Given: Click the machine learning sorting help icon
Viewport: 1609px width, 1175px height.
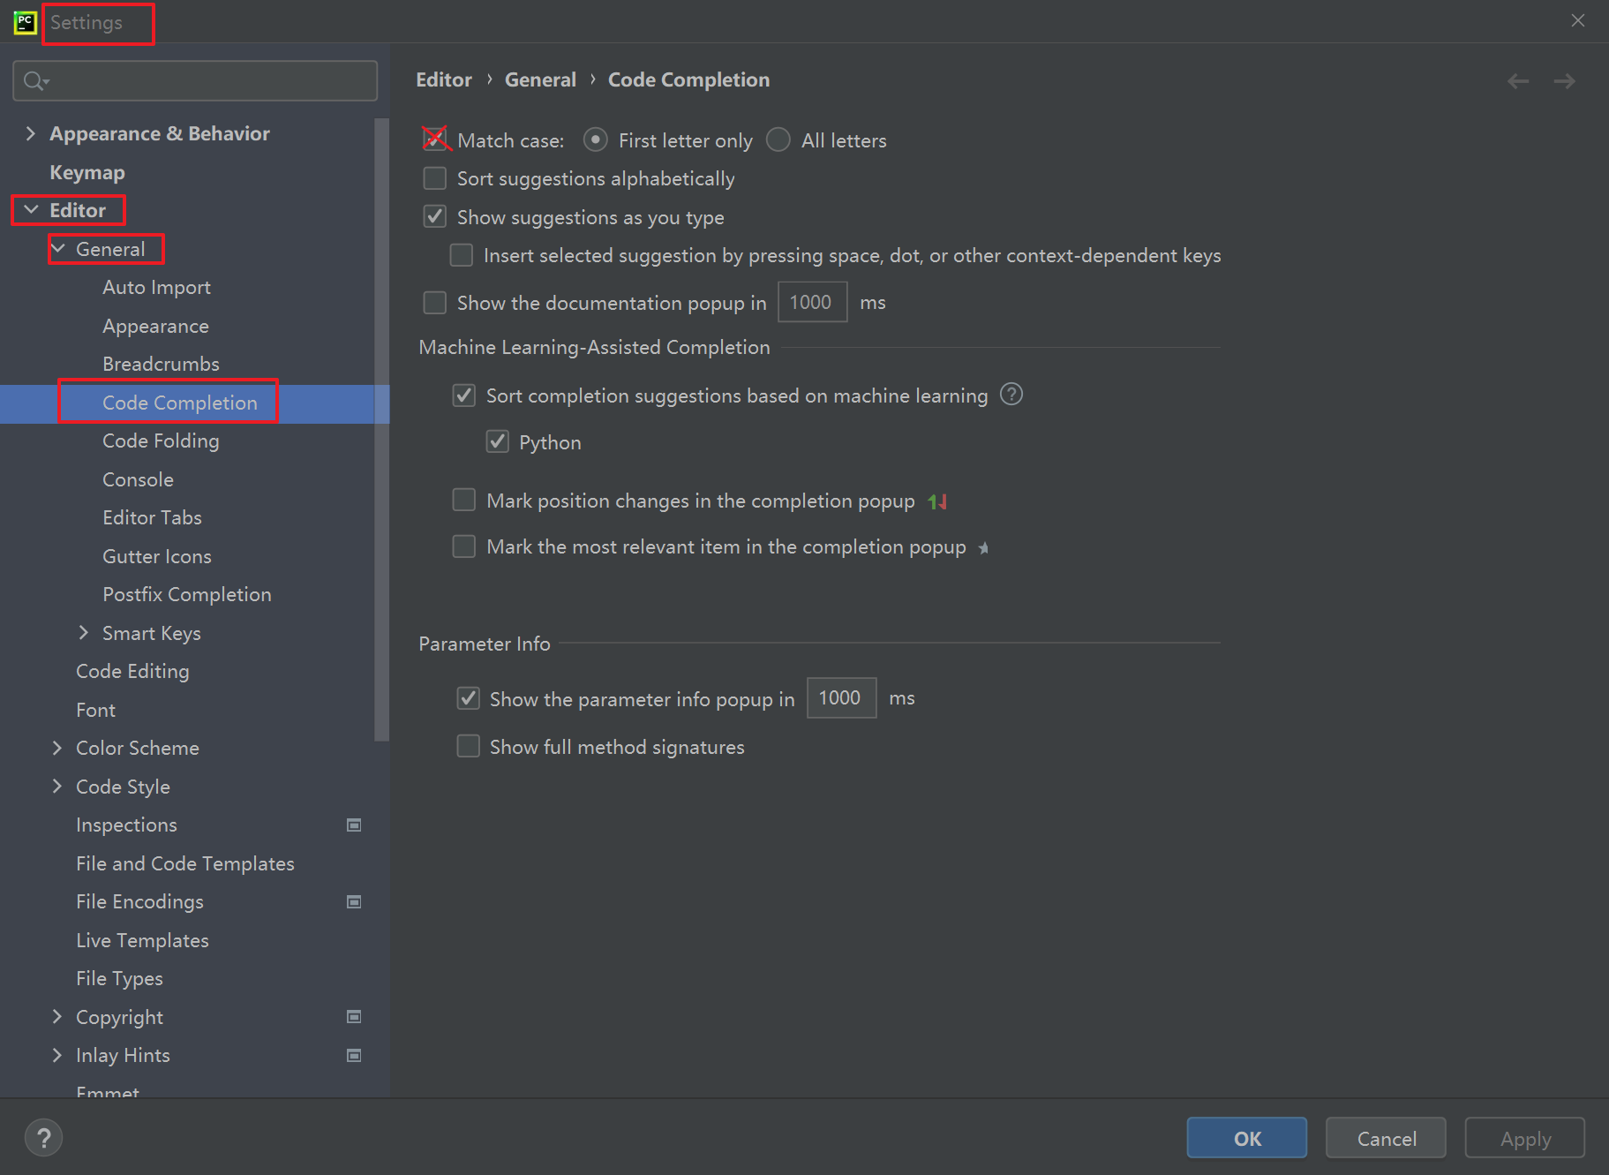Looking at the screenshot, I should (1011, 395).
